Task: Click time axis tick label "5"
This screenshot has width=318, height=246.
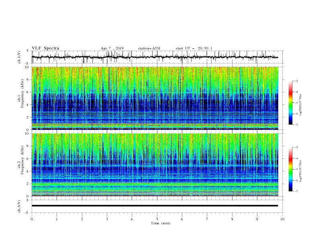Action: click(x=157, y=219)
